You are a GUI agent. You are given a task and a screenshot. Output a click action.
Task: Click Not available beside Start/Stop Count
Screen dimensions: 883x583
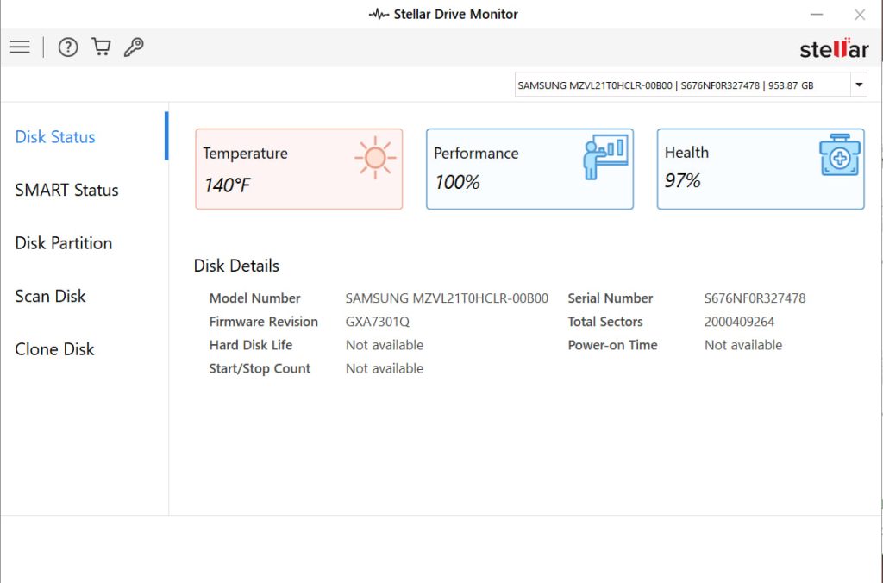tap(385, 368)
